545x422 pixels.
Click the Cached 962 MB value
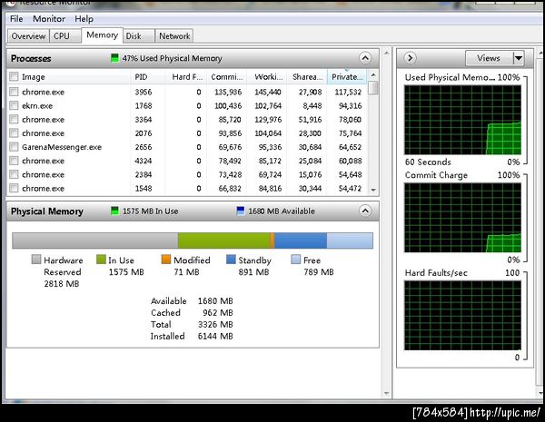pyautogui.click(x=218, y=312)
